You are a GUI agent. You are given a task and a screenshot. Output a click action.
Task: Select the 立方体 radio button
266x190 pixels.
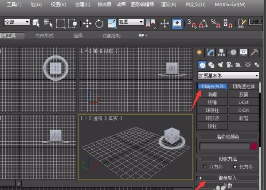[x=205, y=167]
